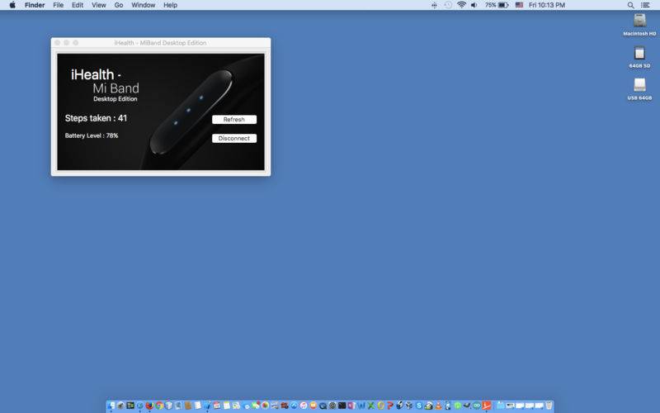This screenshot has height=413, width=660.
Task: Click the iHealth window title bar
Action: point(160,43)
